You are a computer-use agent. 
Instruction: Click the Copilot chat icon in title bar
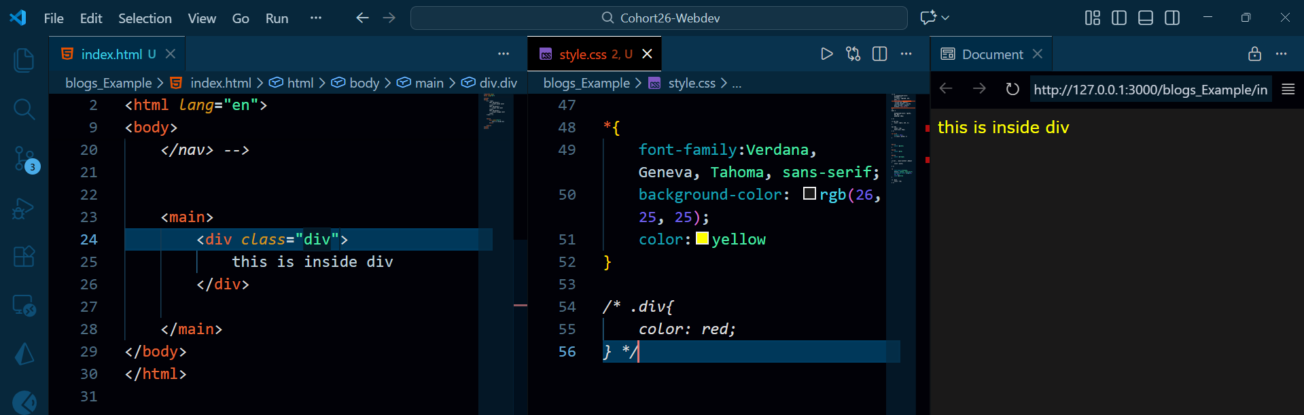(928, 18)
